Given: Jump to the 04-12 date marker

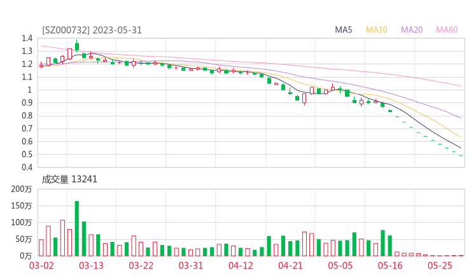Looking at the screenshot, I should tap(241, 265).
